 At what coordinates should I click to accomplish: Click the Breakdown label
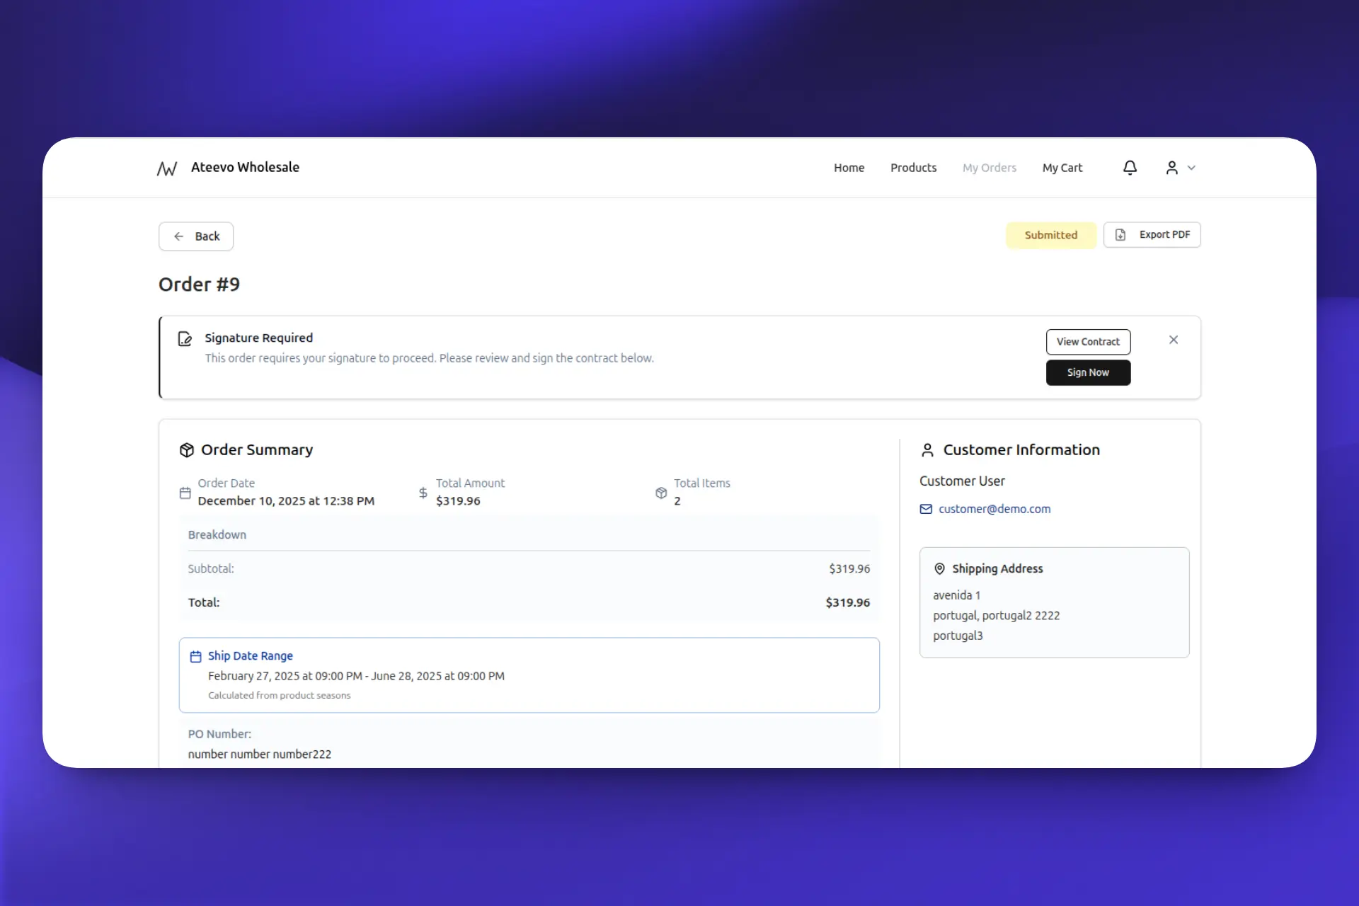217,535
